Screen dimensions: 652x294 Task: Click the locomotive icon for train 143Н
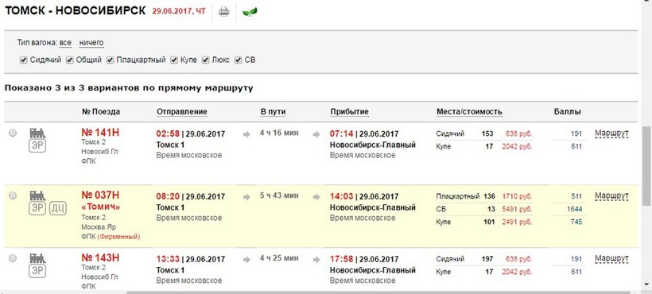pyautogui.click(x=37, y=259)
